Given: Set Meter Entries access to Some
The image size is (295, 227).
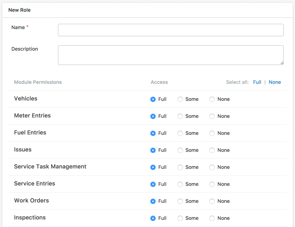Looking at the screenshot, I should tap(180, 116).
